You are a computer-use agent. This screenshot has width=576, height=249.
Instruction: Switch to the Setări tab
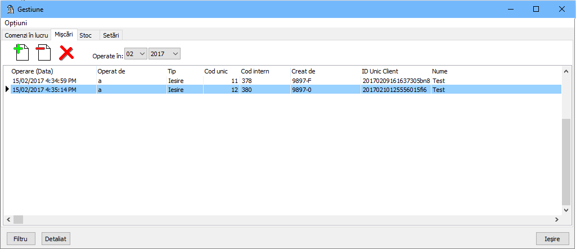(111, 35)
